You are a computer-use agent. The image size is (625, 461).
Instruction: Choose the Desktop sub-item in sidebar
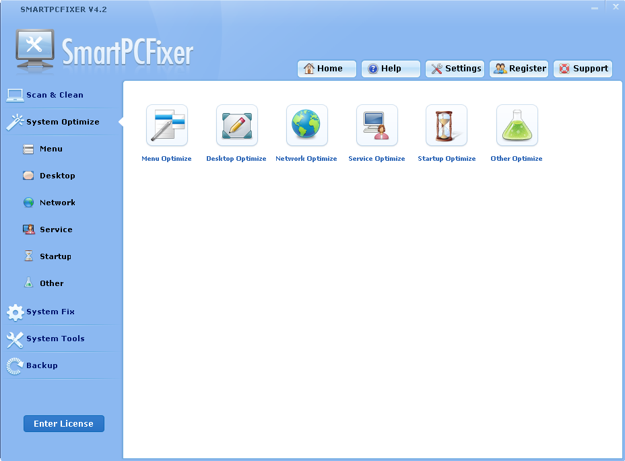(x=57, y=176)
